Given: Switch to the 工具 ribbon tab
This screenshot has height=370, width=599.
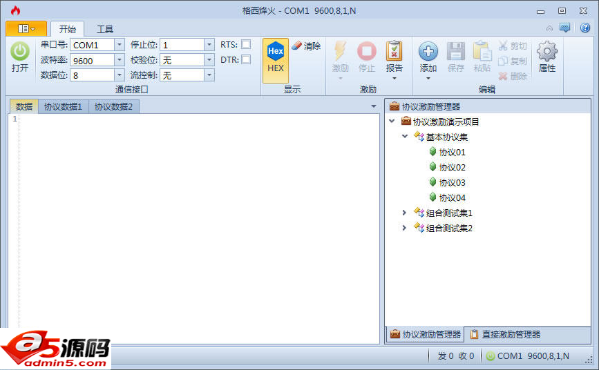Looking at the screenshot, I should pos(105,29).
